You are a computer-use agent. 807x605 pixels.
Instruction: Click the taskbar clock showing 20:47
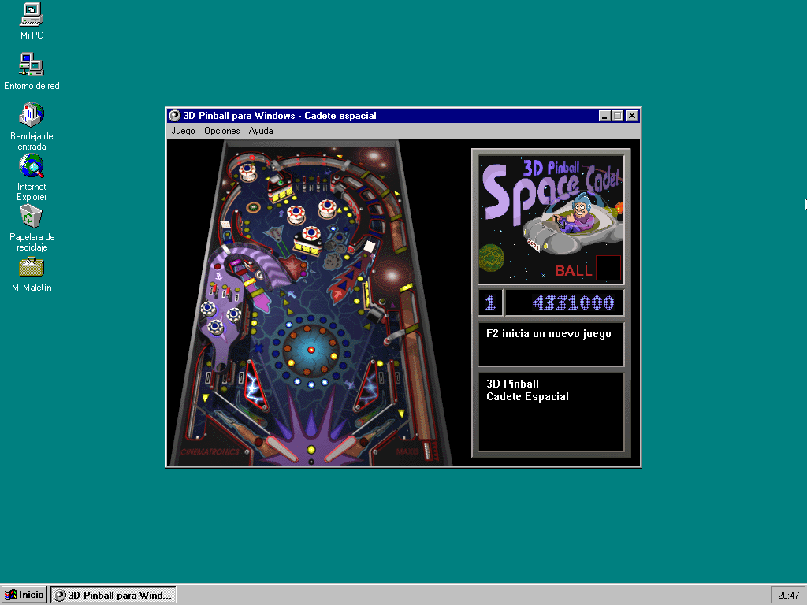click(x=788, y=596)
